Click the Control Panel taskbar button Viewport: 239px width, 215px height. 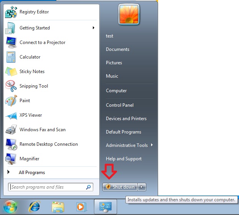(x=105, y=207)
